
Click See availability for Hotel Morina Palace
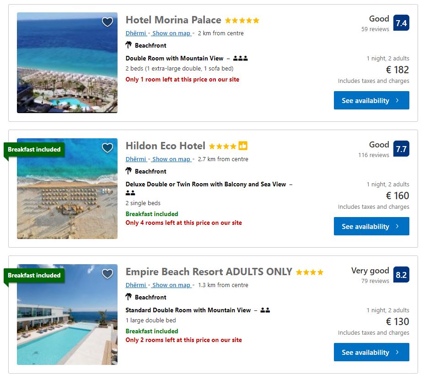pos(371,100)
